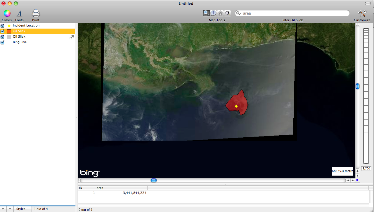Sort table by the ID column header
374x212 pixels.
coord(87,188)
